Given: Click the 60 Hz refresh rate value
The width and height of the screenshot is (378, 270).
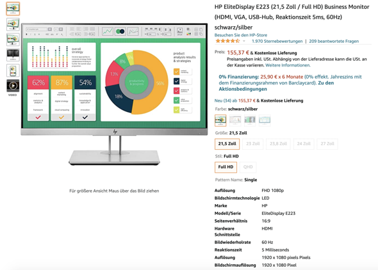Looking at the screenshot, I should 267,242.
